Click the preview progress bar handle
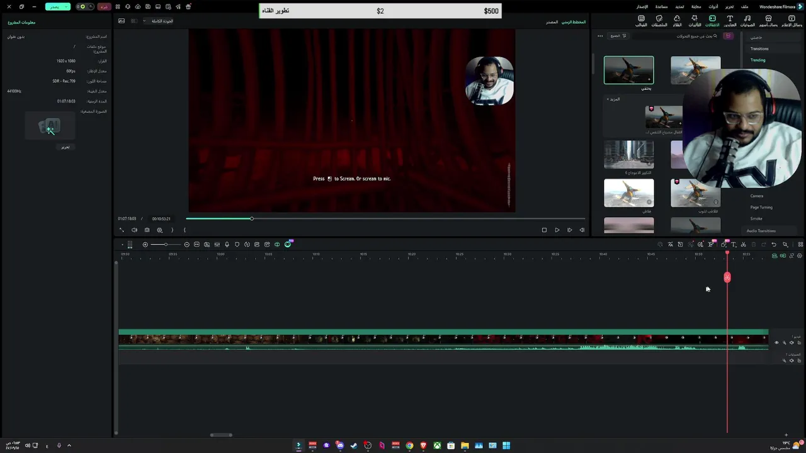Viewport: 806px width, 453px height. click(252, 218)
